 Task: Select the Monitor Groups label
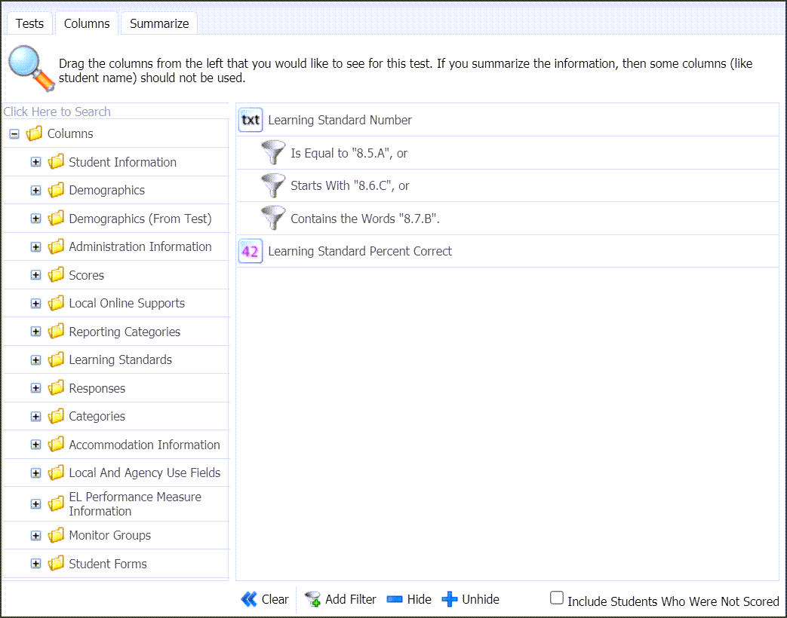click(x=110, y=535)
